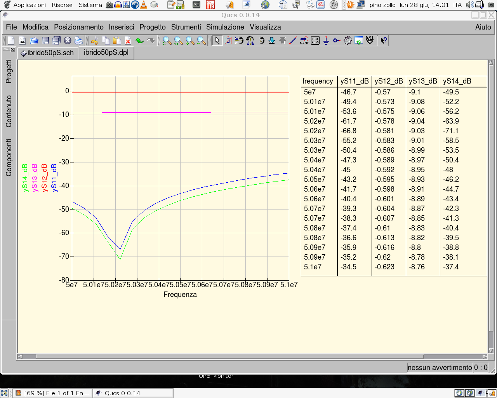
Task: Set marker on graph (M1 icon)
Action: pyautogui.click(x=370, y=40)
